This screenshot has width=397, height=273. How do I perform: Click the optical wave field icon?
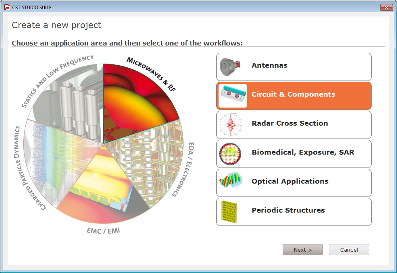point(230,180)
